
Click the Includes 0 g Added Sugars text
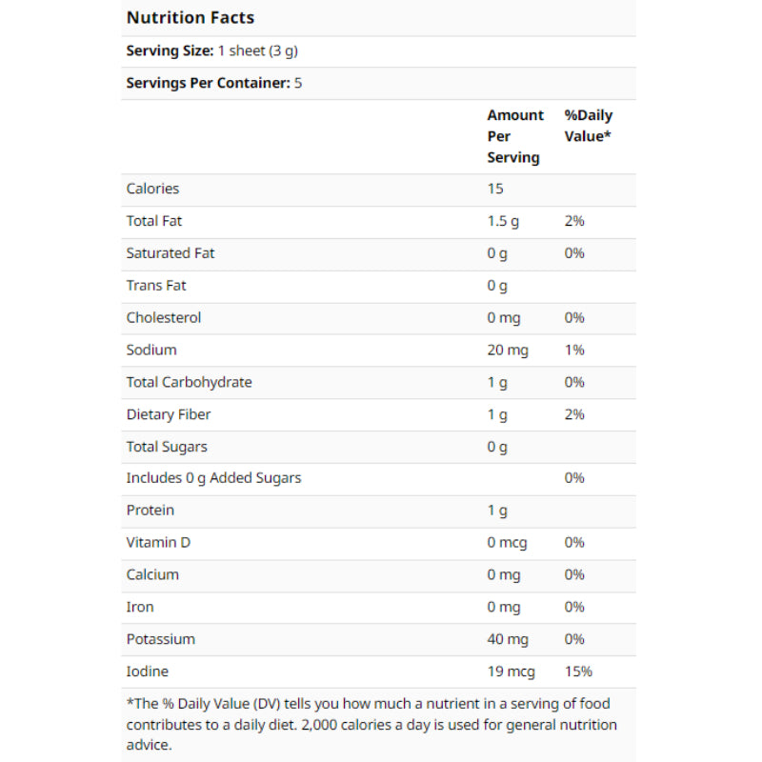click(213, 478)
